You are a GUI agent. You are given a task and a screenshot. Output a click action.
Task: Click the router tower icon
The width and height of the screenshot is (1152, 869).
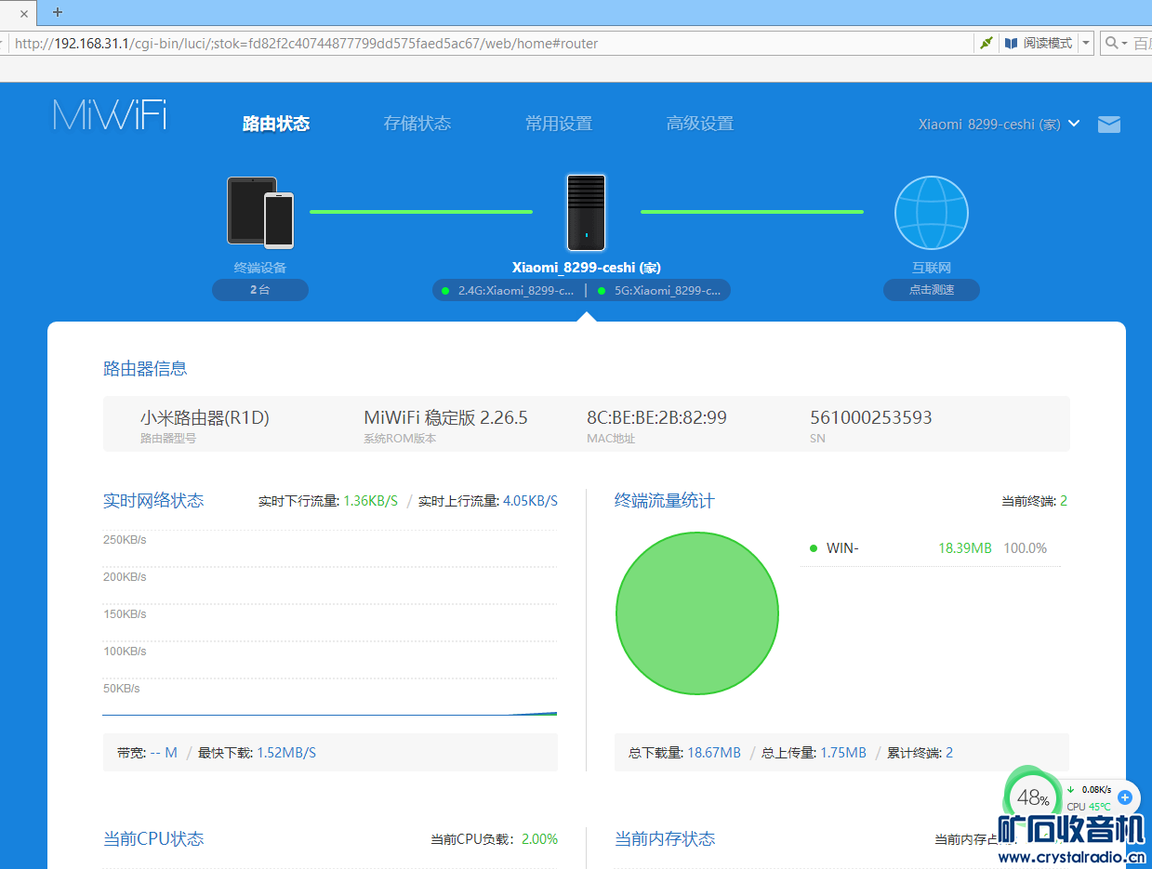tap(586, 213)
